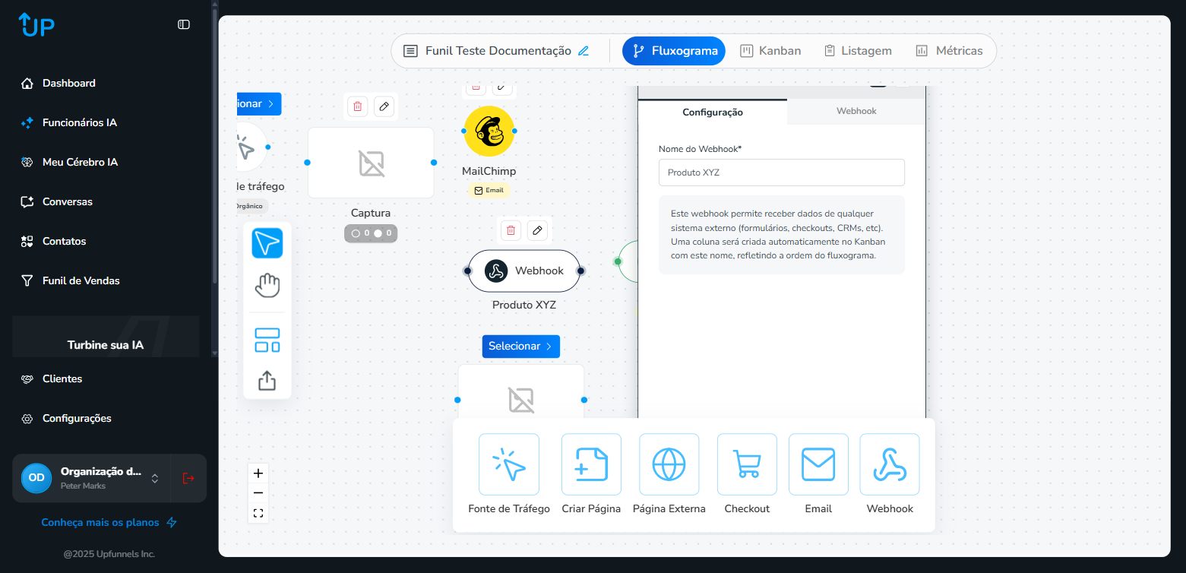
Task: Choose the Criar Página node type
Action: point(591,464)
